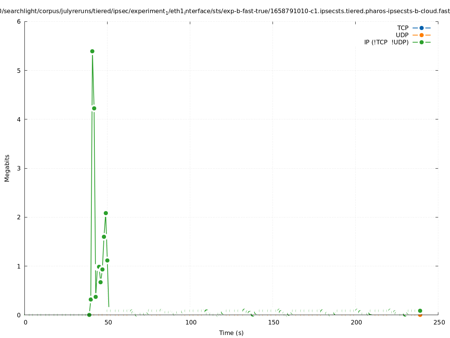Click the green data point near 2.1 megabits
This screenshot has width=450, height=338.
[106, 213]
